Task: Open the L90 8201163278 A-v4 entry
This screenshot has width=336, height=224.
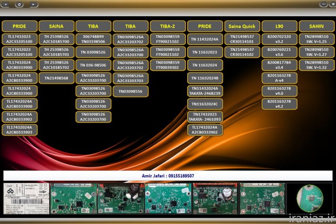Action: click(279, 78)
